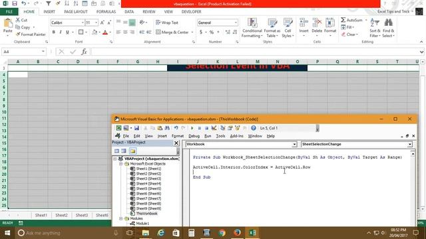
Task: Open the Format menu in VBA editor
Action: click(178, 136)
